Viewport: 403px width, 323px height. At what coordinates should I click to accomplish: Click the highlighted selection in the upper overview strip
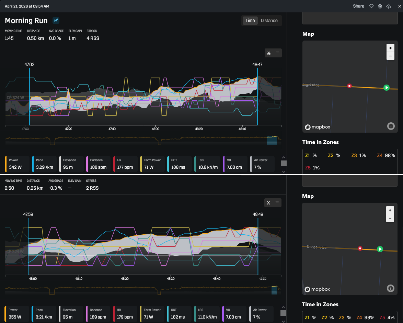(272, 140)
